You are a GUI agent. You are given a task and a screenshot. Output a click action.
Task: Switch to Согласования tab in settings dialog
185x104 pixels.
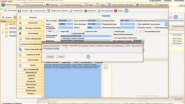84,46
